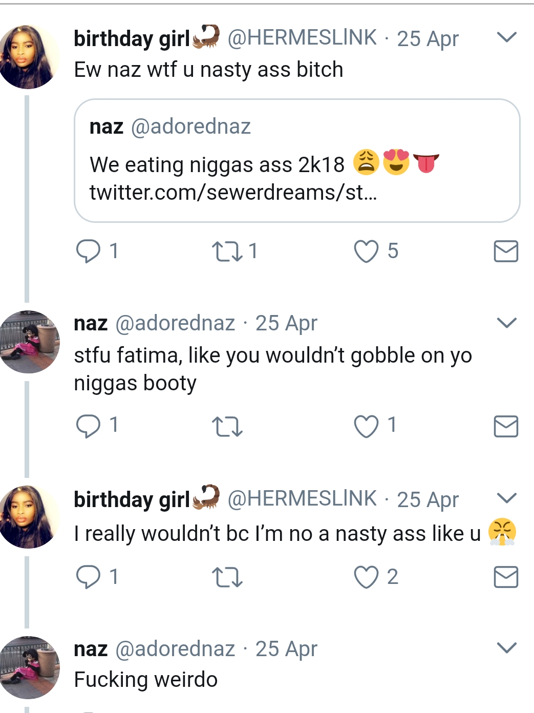The width and height of the screenshot is (534, 713).
Task: View birthday girl's profile picture at top
Action: (28, 56)
